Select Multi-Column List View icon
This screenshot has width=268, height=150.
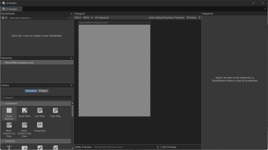(x=9, y=125)
